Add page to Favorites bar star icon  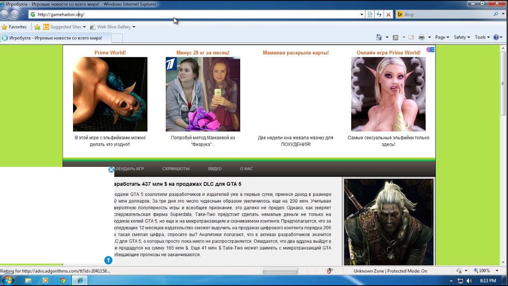coord(37,27)
